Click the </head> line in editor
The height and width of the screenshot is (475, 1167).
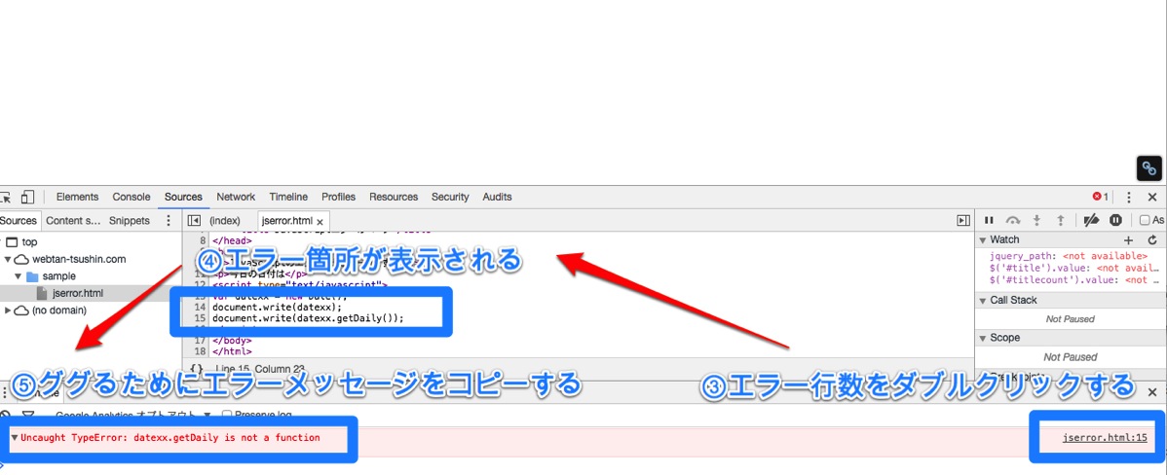point(232,240)
